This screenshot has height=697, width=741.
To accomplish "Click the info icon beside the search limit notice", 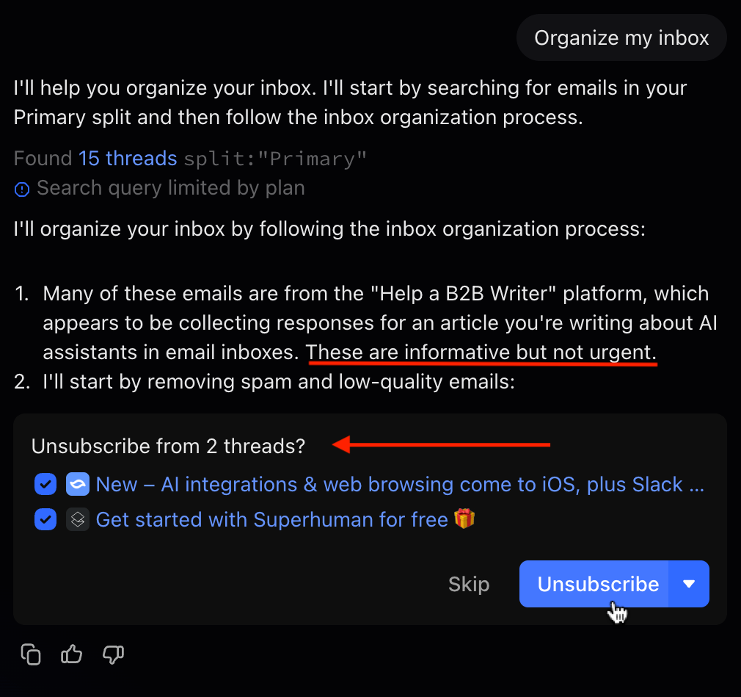I will pyautogui.click(x=22, y=189).
